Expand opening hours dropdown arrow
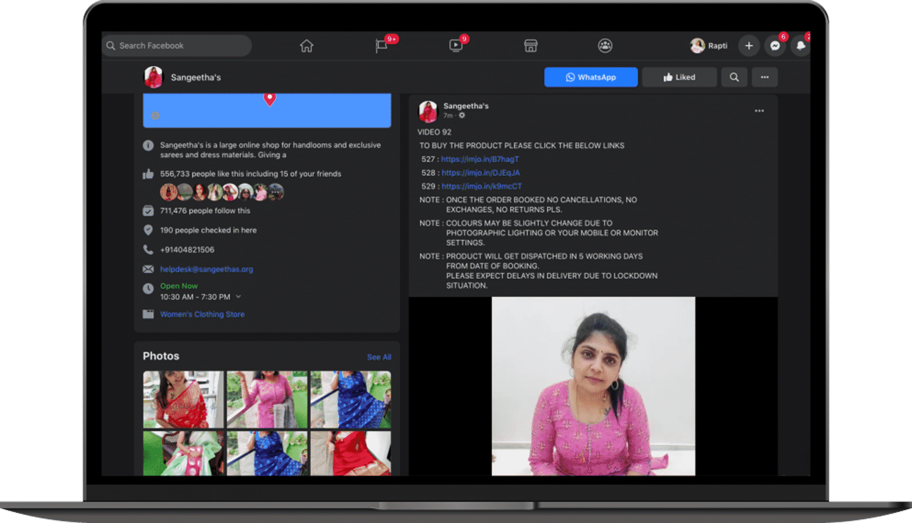 click(x=238, y=297)
